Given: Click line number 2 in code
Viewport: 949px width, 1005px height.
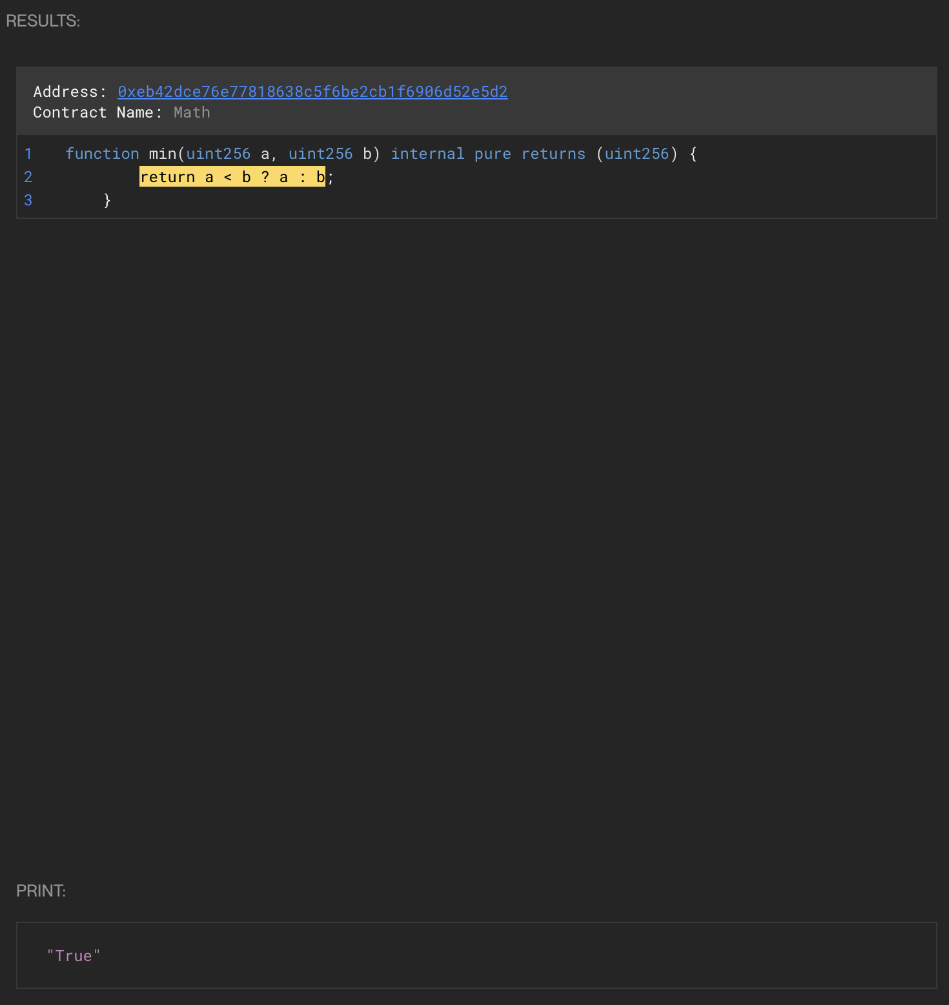Looking at the screenshot, I should (28, 177).
